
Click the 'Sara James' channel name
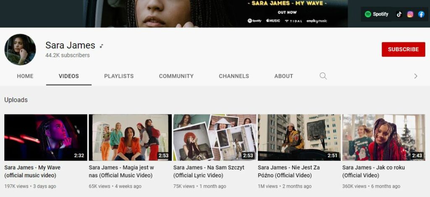pos(70,45)
